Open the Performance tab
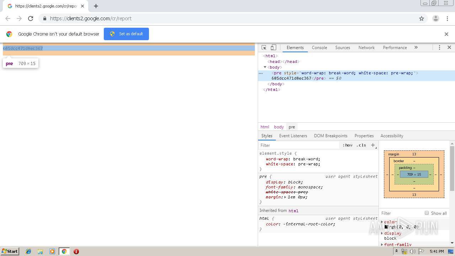Screen dimensions: 455x256 coord(395,48)
